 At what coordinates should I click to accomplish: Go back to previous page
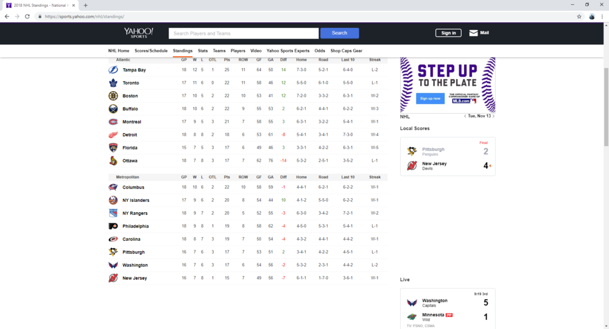tap(7, 16)
